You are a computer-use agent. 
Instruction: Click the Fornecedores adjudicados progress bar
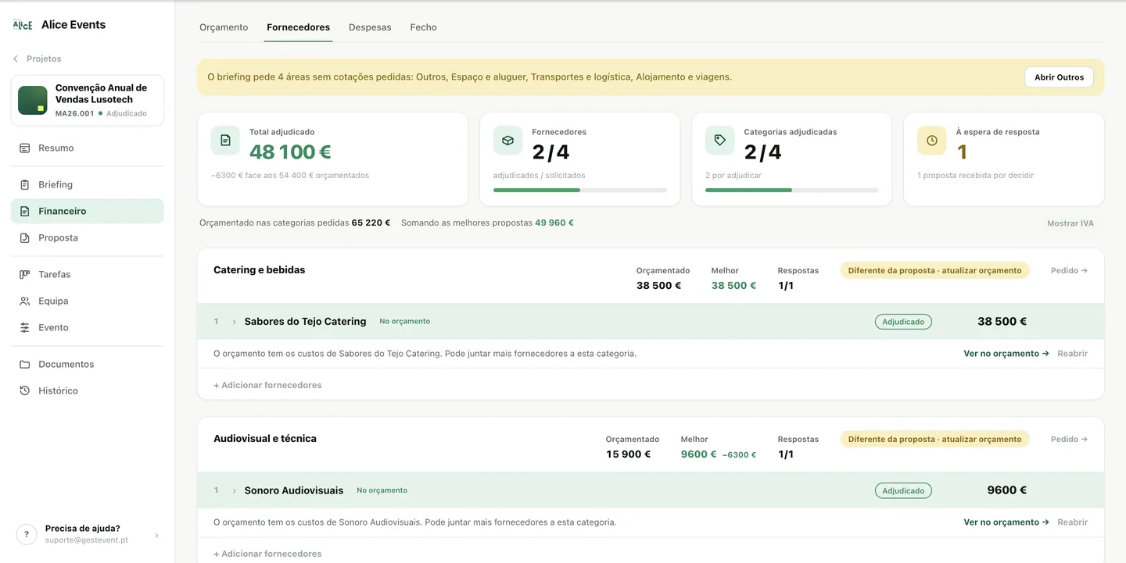click(x=579, y=190)
